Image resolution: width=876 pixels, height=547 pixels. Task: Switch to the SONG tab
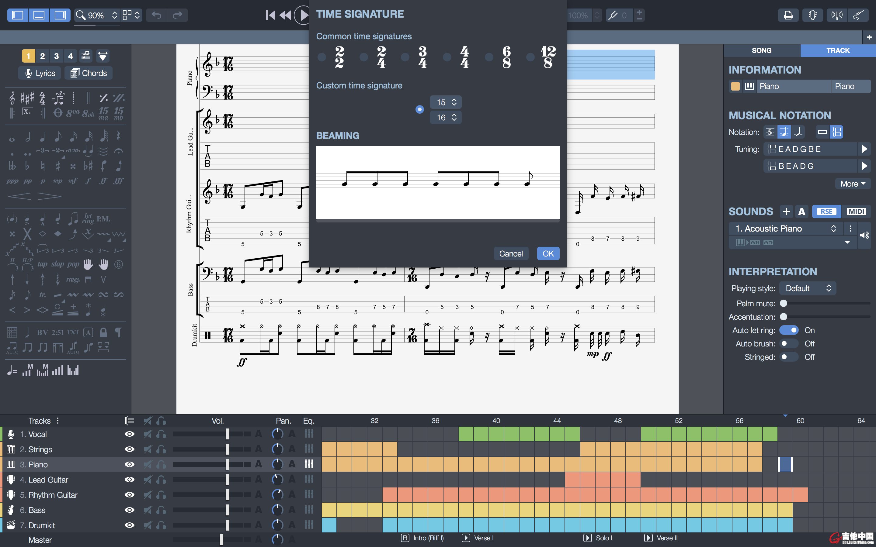click(x=761, y=50)
